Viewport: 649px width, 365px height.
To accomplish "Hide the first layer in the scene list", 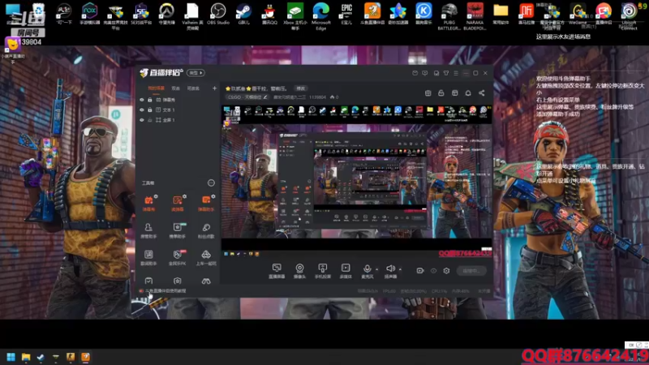I will [142, 100].
